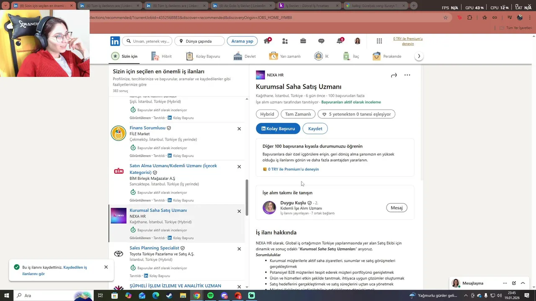The width and height of the screenshot is (536, 301).
Task: Dismiss the Finans Sorumlusu job listing
Action: coord(239,129)
